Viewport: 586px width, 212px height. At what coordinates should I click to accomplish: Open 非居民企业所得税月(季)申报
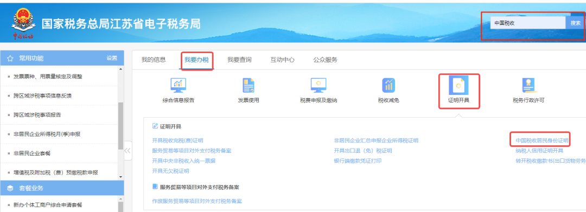[x=47, y=134]
